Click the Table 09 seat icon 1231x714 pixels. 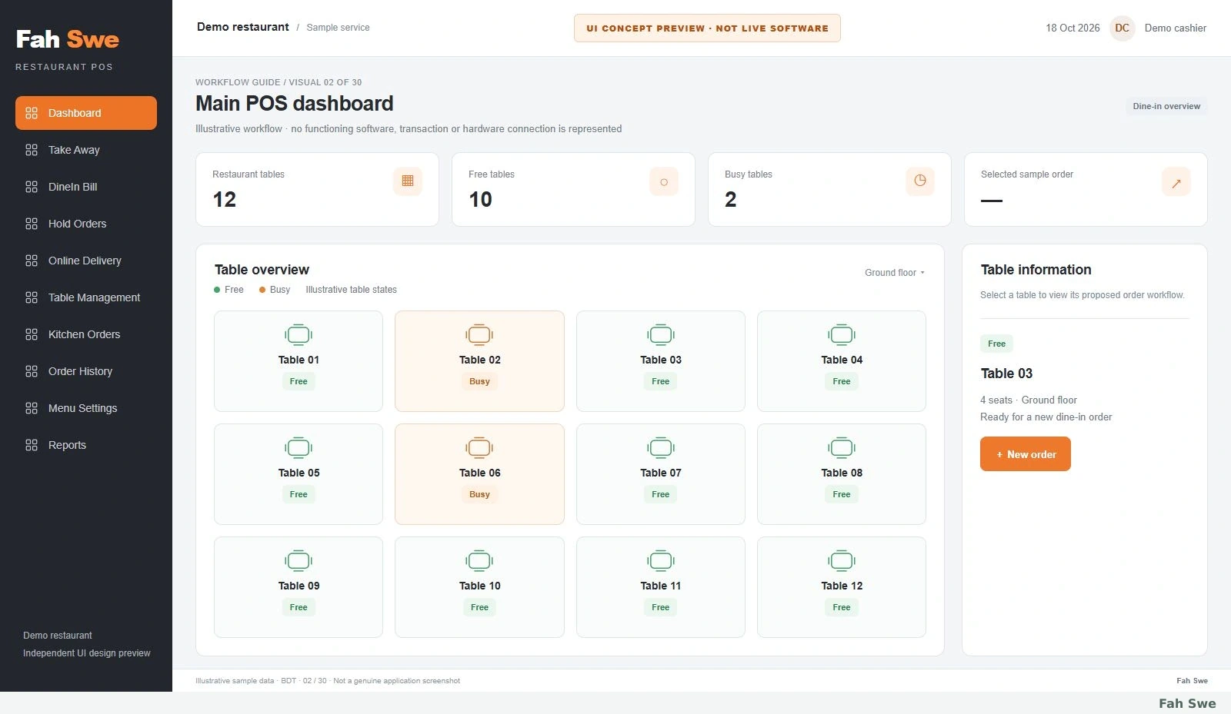299,561
